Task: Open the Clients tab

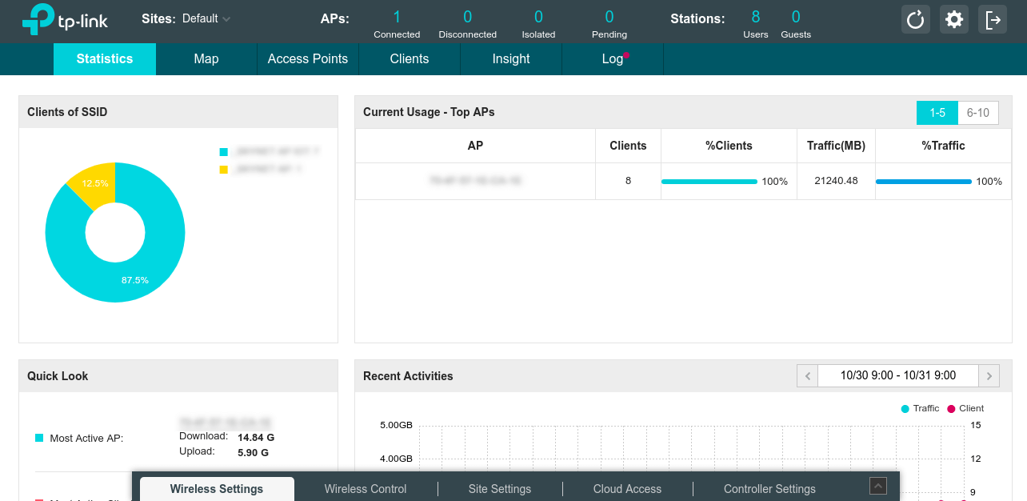Action: pyautogui.click(x=409, y=59)
